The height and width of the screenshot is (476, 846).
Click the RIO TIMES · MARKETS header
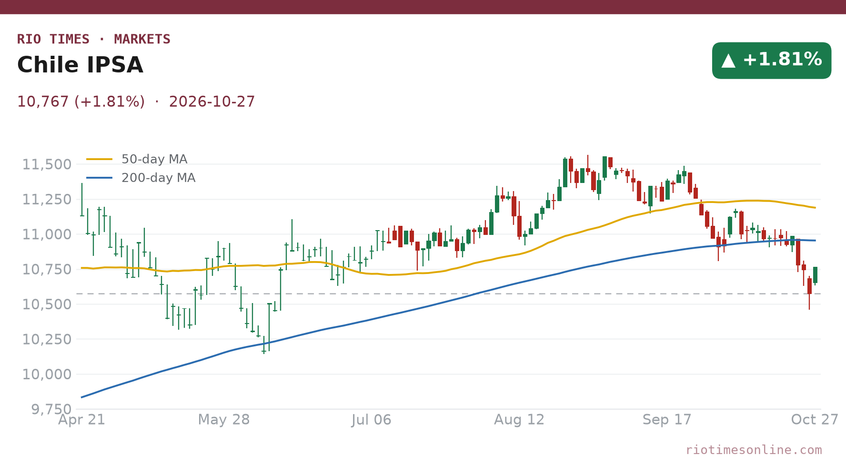(94, 39)
